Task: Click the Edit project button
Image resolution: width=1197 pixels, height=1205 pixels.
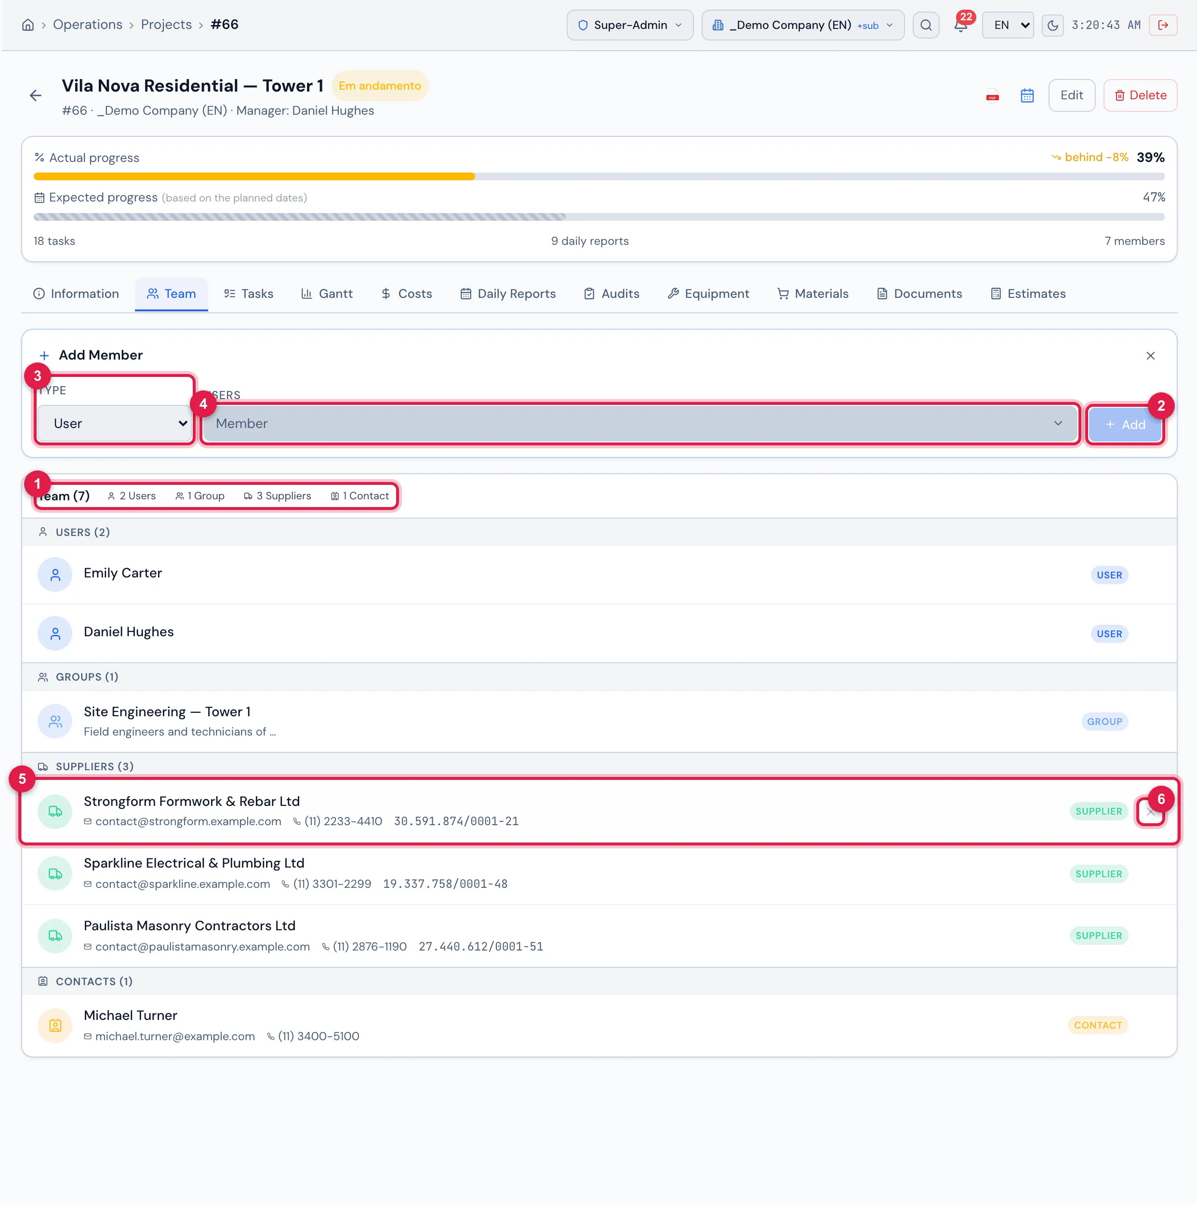Action: (x=1072, y=95)
